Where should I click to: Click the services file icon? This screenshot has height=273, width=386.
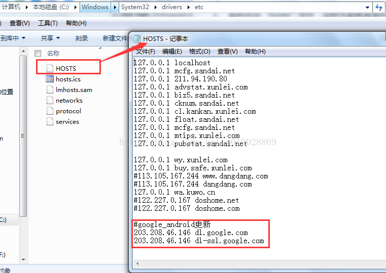point(50,121)
